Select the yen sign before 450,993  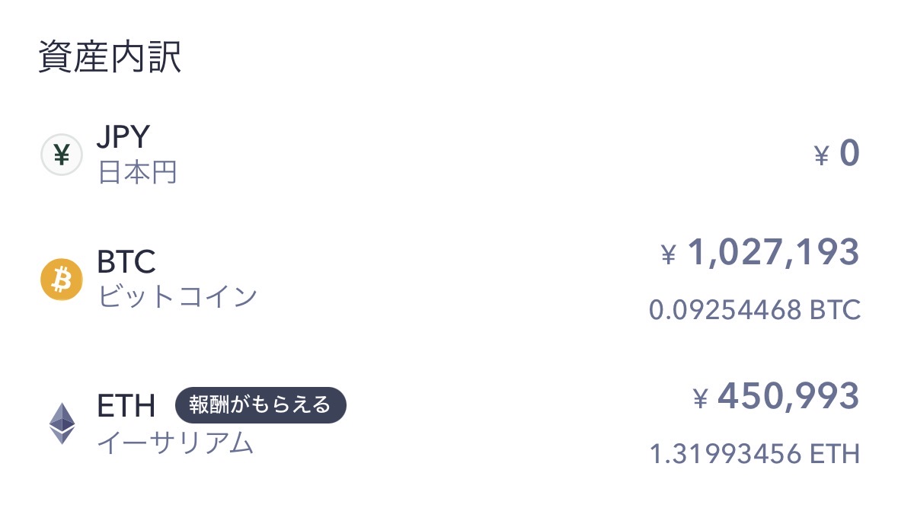(x=700, y=398)
